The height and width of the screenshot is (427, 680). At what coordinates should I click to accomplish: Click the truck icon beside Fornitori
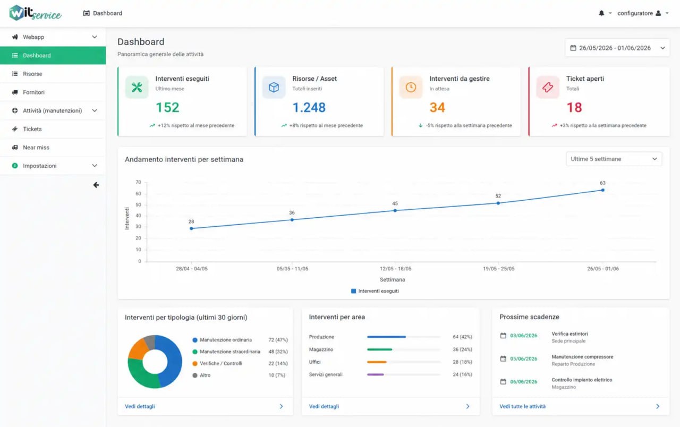pyautogui.click(x=15, y=92)
